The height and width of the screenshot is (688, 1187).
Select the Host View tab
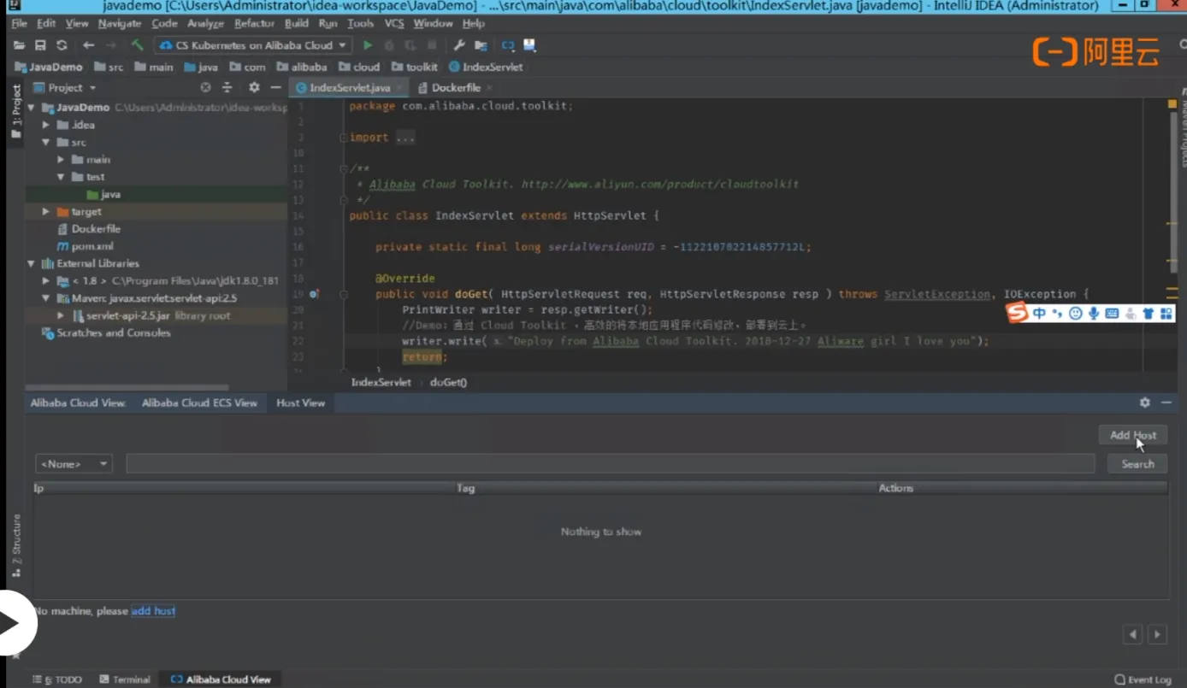click(x=300, y=403)
